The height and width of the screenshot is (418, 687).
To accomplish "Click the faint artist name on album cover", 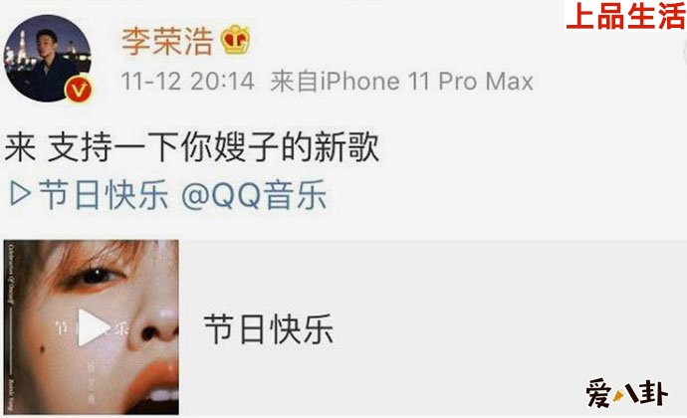I will (92, 379).
